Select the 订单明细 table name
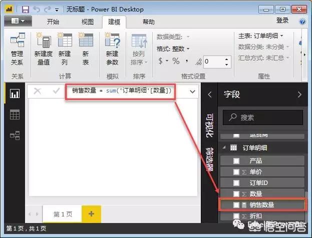 [x=255, y=148]
